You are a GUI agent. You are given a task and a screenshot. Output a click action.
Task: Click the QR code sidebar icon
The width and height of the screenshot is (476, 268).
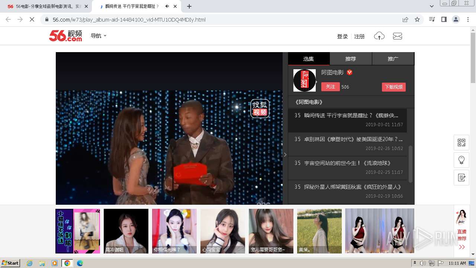click(461, 143)
